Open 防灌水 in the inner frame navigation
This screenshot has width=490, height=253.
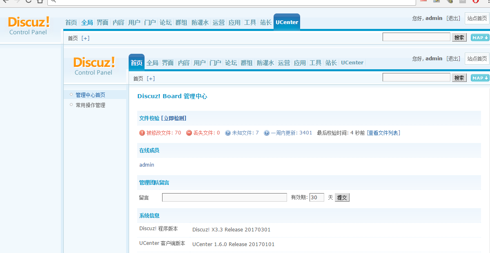pos(265,63)
